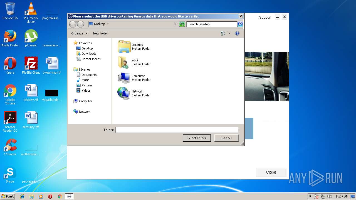Click Close in the background window
356x200 pixels.
click(x=271, y=172)
